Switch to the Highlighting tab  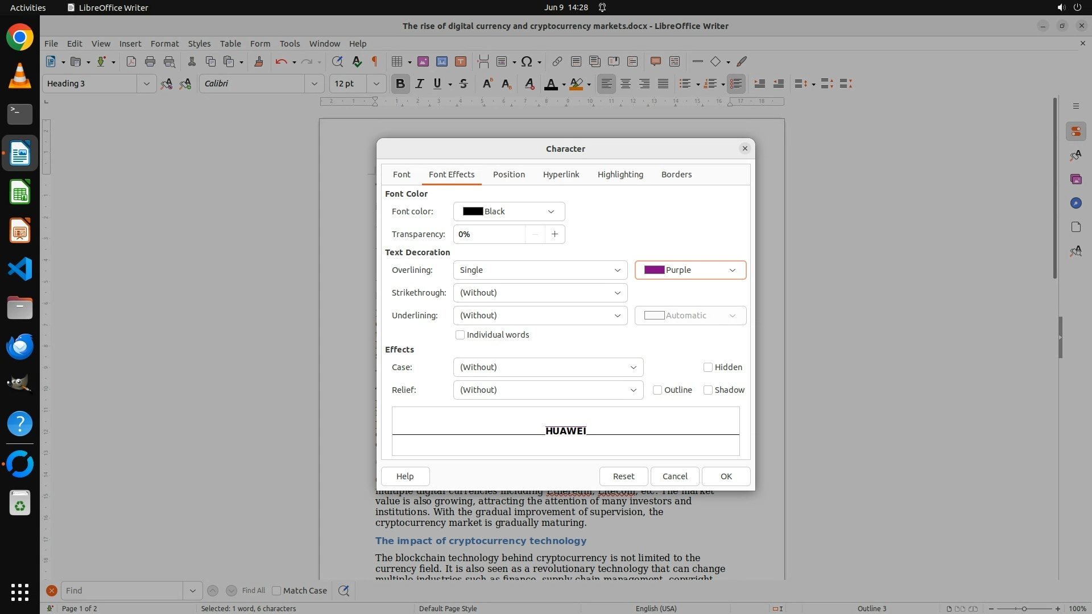coord(620,175)
